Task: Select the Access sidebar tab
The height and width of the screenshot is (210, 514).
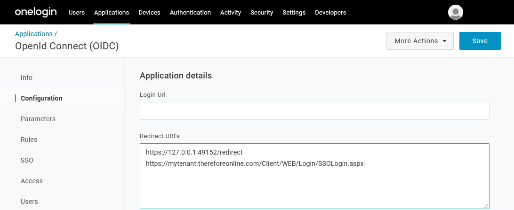Action: [32, 181]
